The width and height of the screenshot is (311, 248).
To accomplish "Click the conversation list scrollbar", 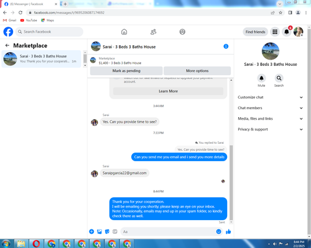I will (x=85, y=58).
